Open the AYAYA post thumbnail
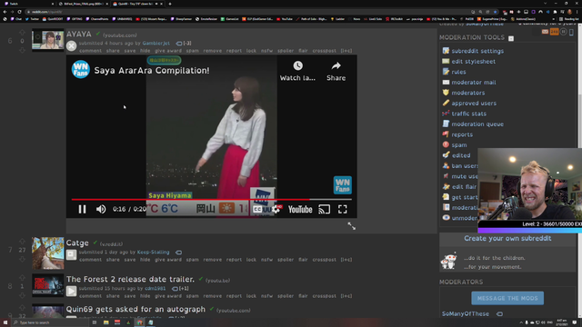The height and width of the screenshot is (327, 582). click(48, 40)
